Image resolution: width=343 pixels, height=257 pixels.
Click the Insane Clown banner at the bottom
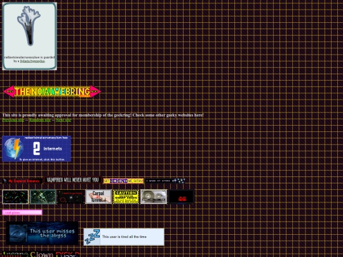(x=41, y=254)
